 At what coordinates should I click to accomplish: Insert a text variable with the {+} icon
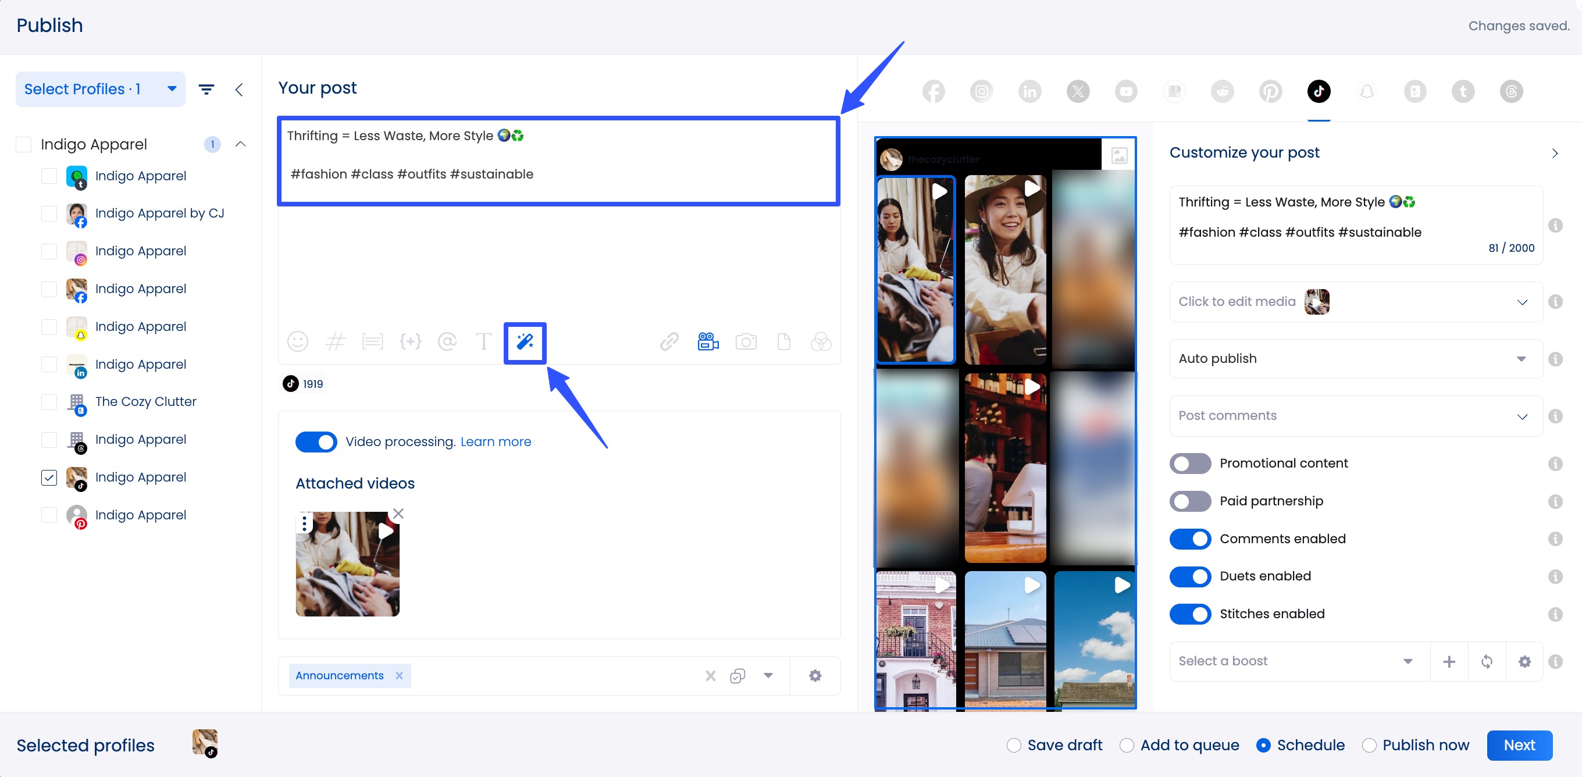[x=410, y=342]
